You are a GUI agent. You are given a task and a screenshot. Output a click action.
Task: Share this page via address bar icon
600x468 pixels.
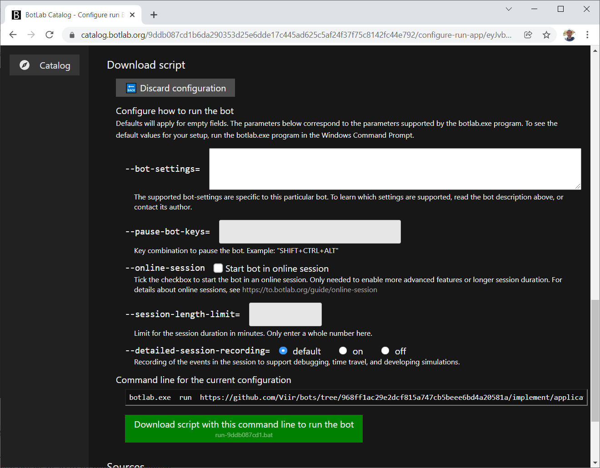528,35
